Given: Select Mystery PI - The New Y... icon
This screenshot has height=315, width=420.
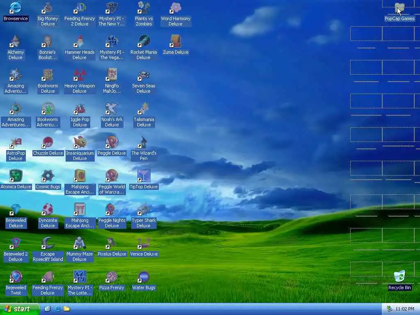Looking at the screenshot, I should coord(112,14).
